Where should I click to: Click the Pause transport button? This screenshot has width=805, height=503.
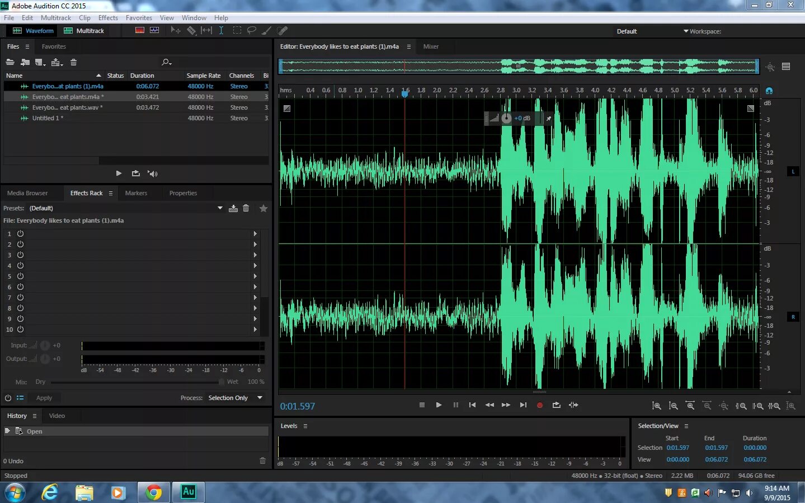click(x=455, y=405)
